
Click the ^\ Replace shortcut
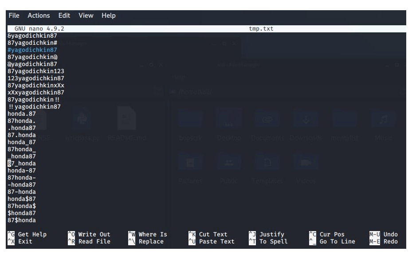146,241
